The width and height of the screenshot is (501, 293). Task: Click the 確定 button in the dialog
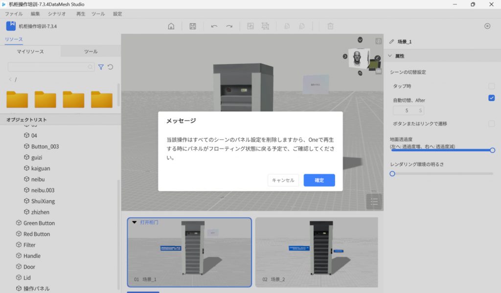coord(319,180)
